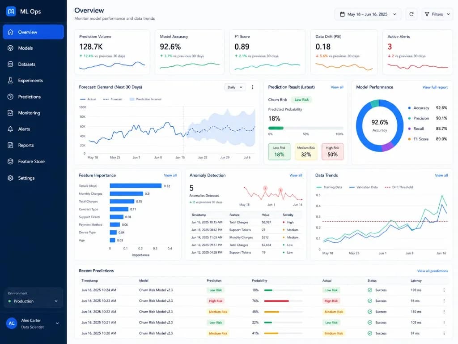Click the funnel icon on Filters

point(427,14)
